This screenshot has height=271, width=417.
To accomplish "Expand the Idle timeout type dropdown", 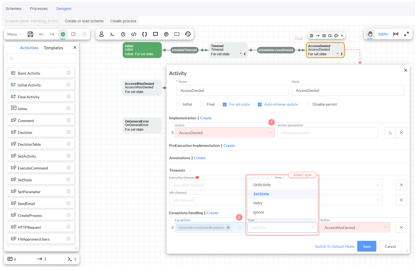I will pyautogui.click(x=378, y=200).
